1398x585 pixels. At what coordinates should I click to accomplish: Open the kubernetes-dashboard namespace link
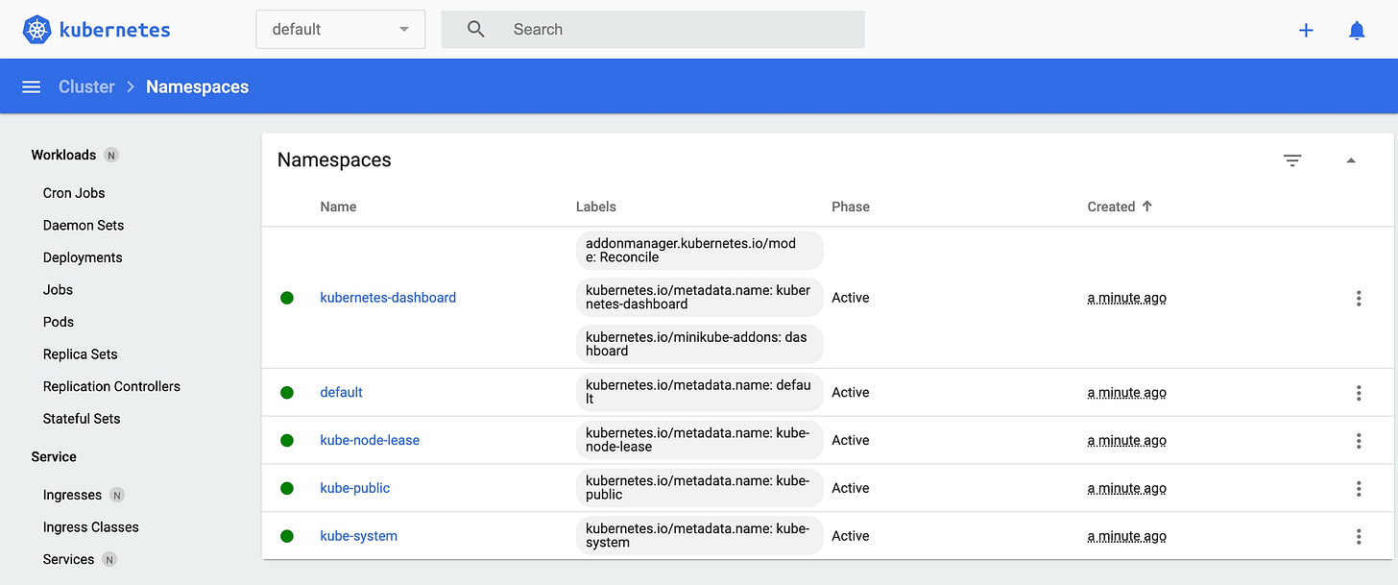tap(388, 298)
